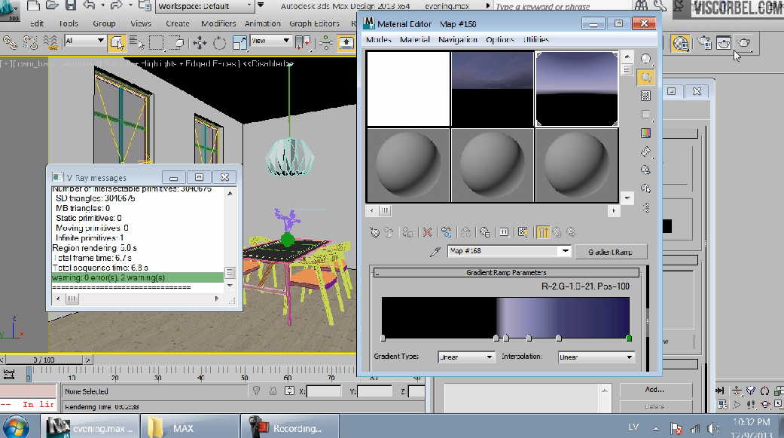Open the selection filter dropdown
784x438 pixels.
tap(84, 41)
